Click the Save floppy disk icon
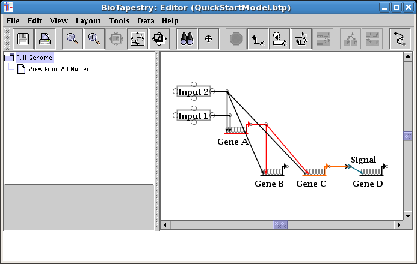The height and width of the screenshot is (264, 417). point(23,38)
